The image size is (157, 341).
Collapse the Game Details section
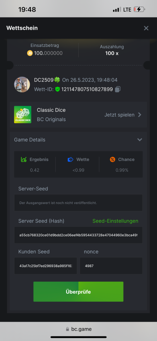pos(139,140)
